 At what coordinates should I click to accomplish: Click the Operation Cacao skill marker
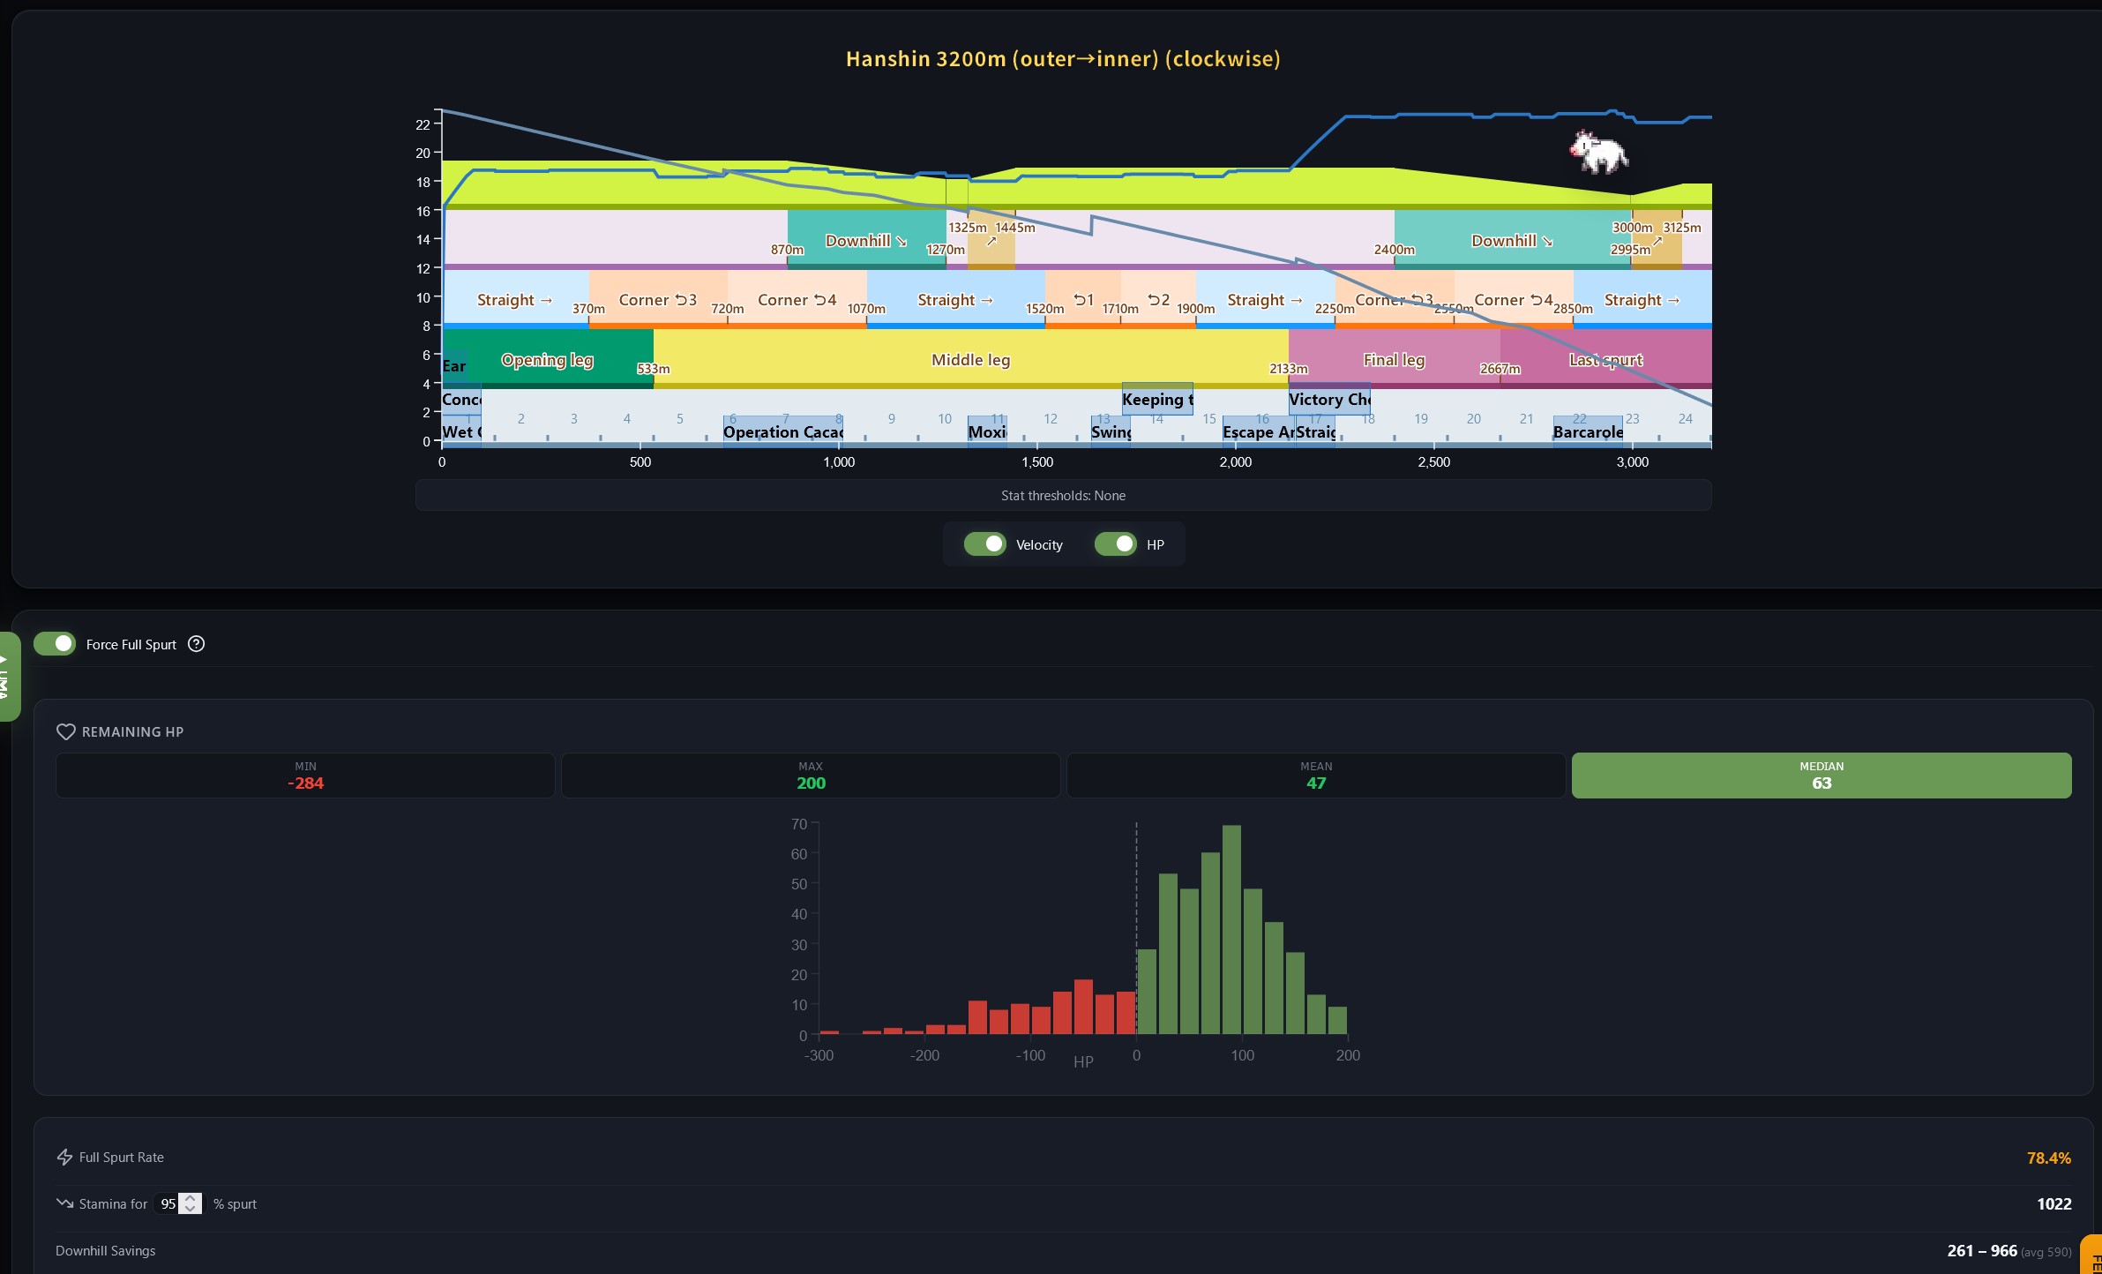(782, 431)
